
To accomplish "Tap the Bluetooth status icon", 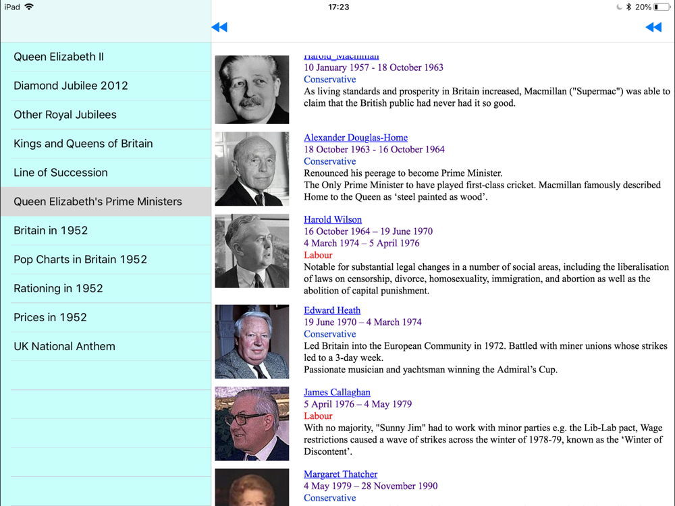I will click(x=628, y=7).
